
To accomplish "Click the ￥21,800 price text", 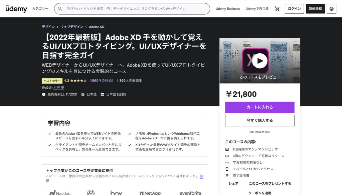I will (241, 94).
